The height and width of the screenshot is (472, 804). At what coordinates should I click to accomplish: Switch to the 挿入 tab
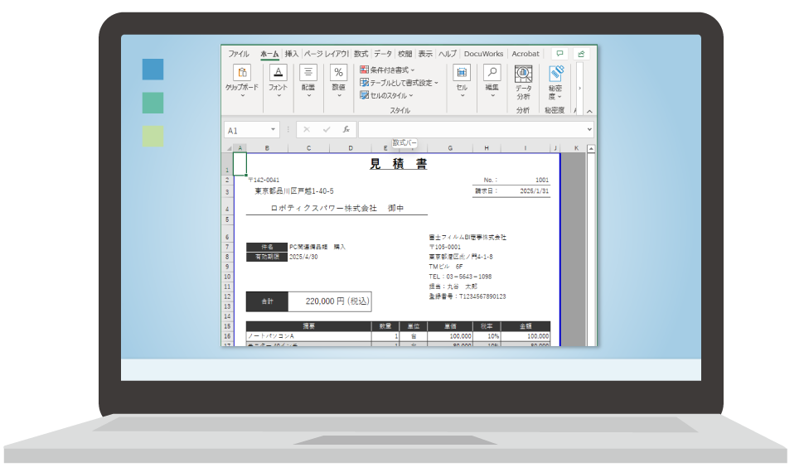coord(292,54)
